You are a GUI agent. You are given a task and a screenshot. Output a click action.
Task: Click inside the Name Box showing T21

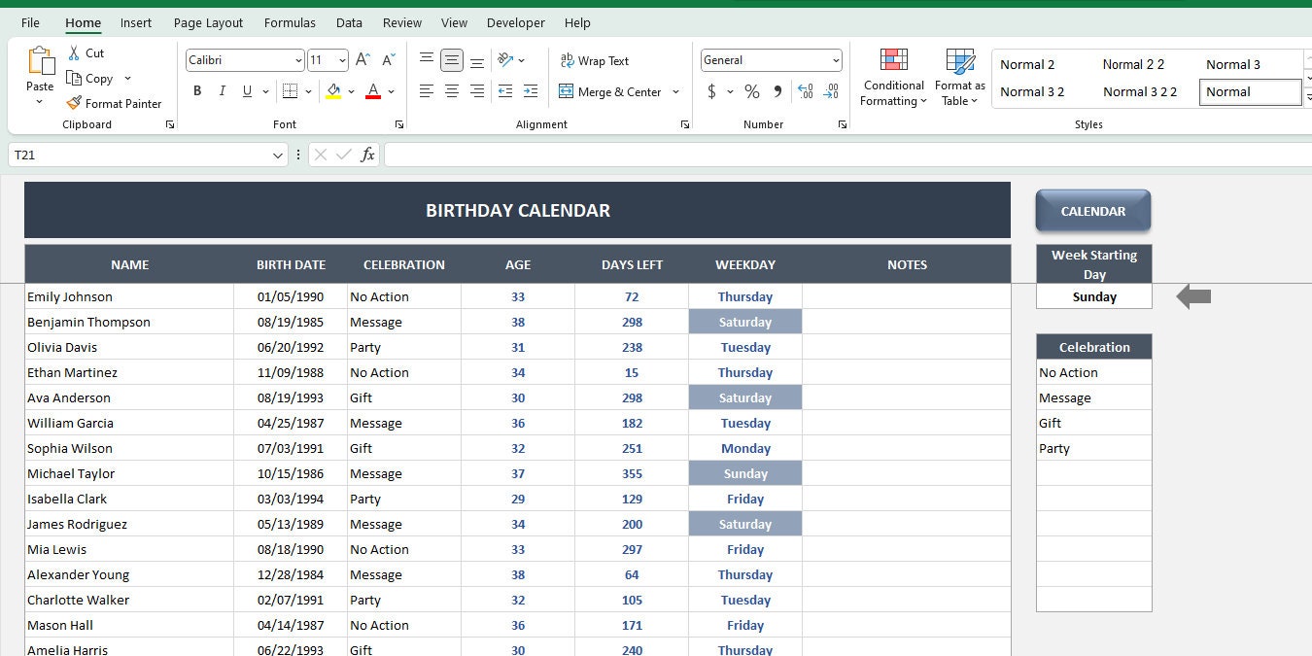[136, 154]
